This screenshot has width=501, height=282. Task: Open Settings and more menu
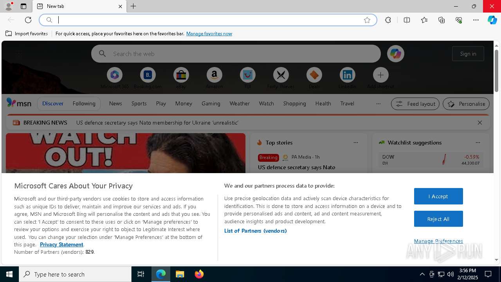pos(476,20)
